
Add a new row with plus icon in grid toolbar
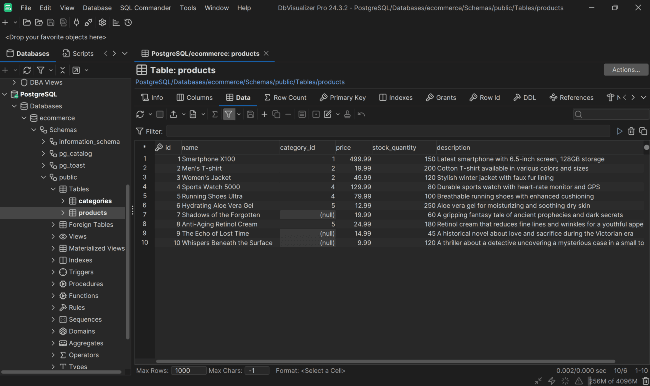coord(264,114)
